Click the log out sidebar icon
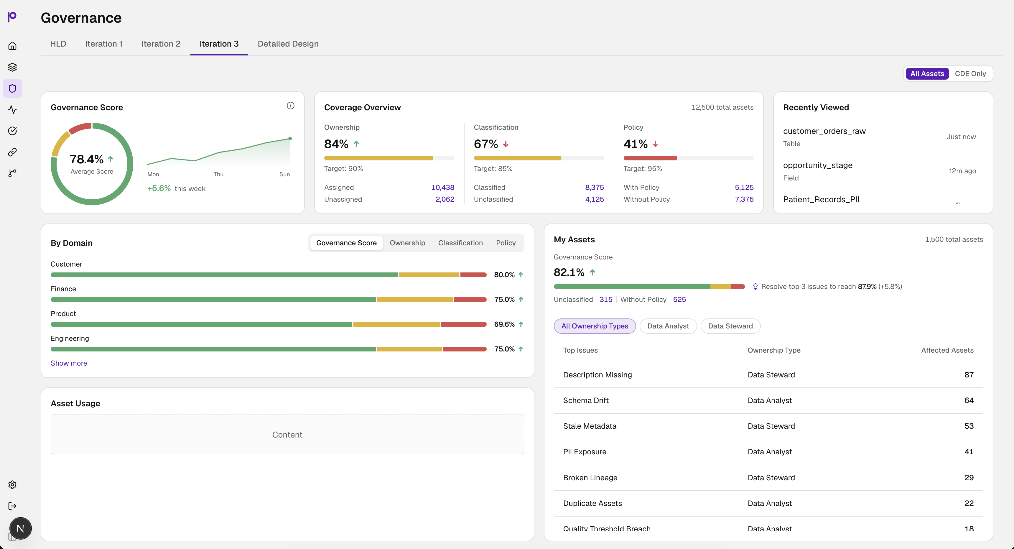1014x549 pixels. tap(12, 506)
